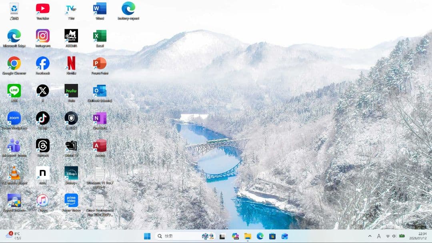
Task: Open the LINE app shortcut
Action: [x=14, y=91]
